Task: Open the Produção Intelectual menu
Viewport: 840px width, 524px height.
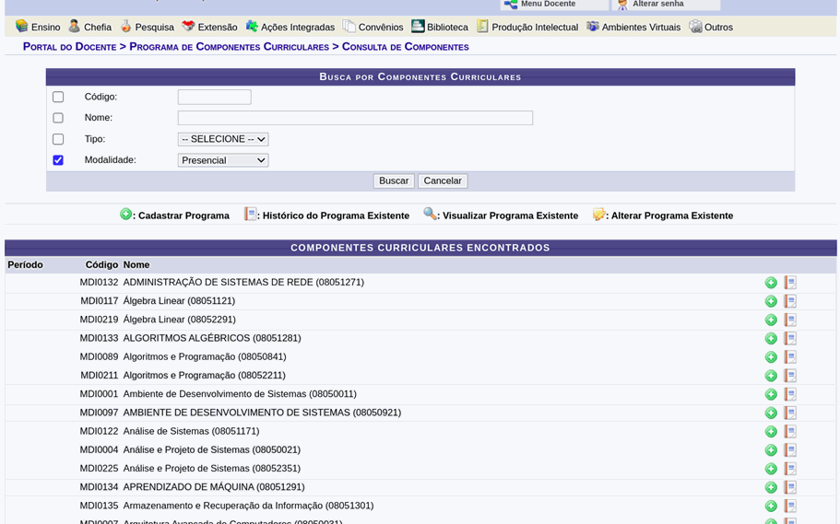Action: point(527,27)
